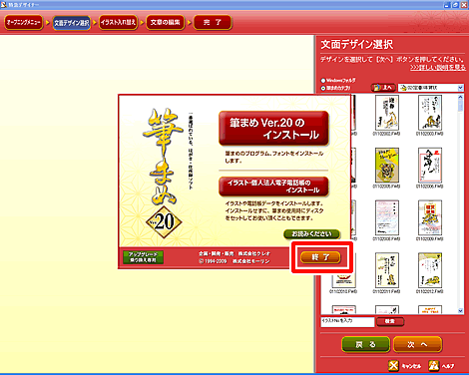Click the アップグレード乗り換え専用 green label
The image size is (469, 375).
[143, 257]
